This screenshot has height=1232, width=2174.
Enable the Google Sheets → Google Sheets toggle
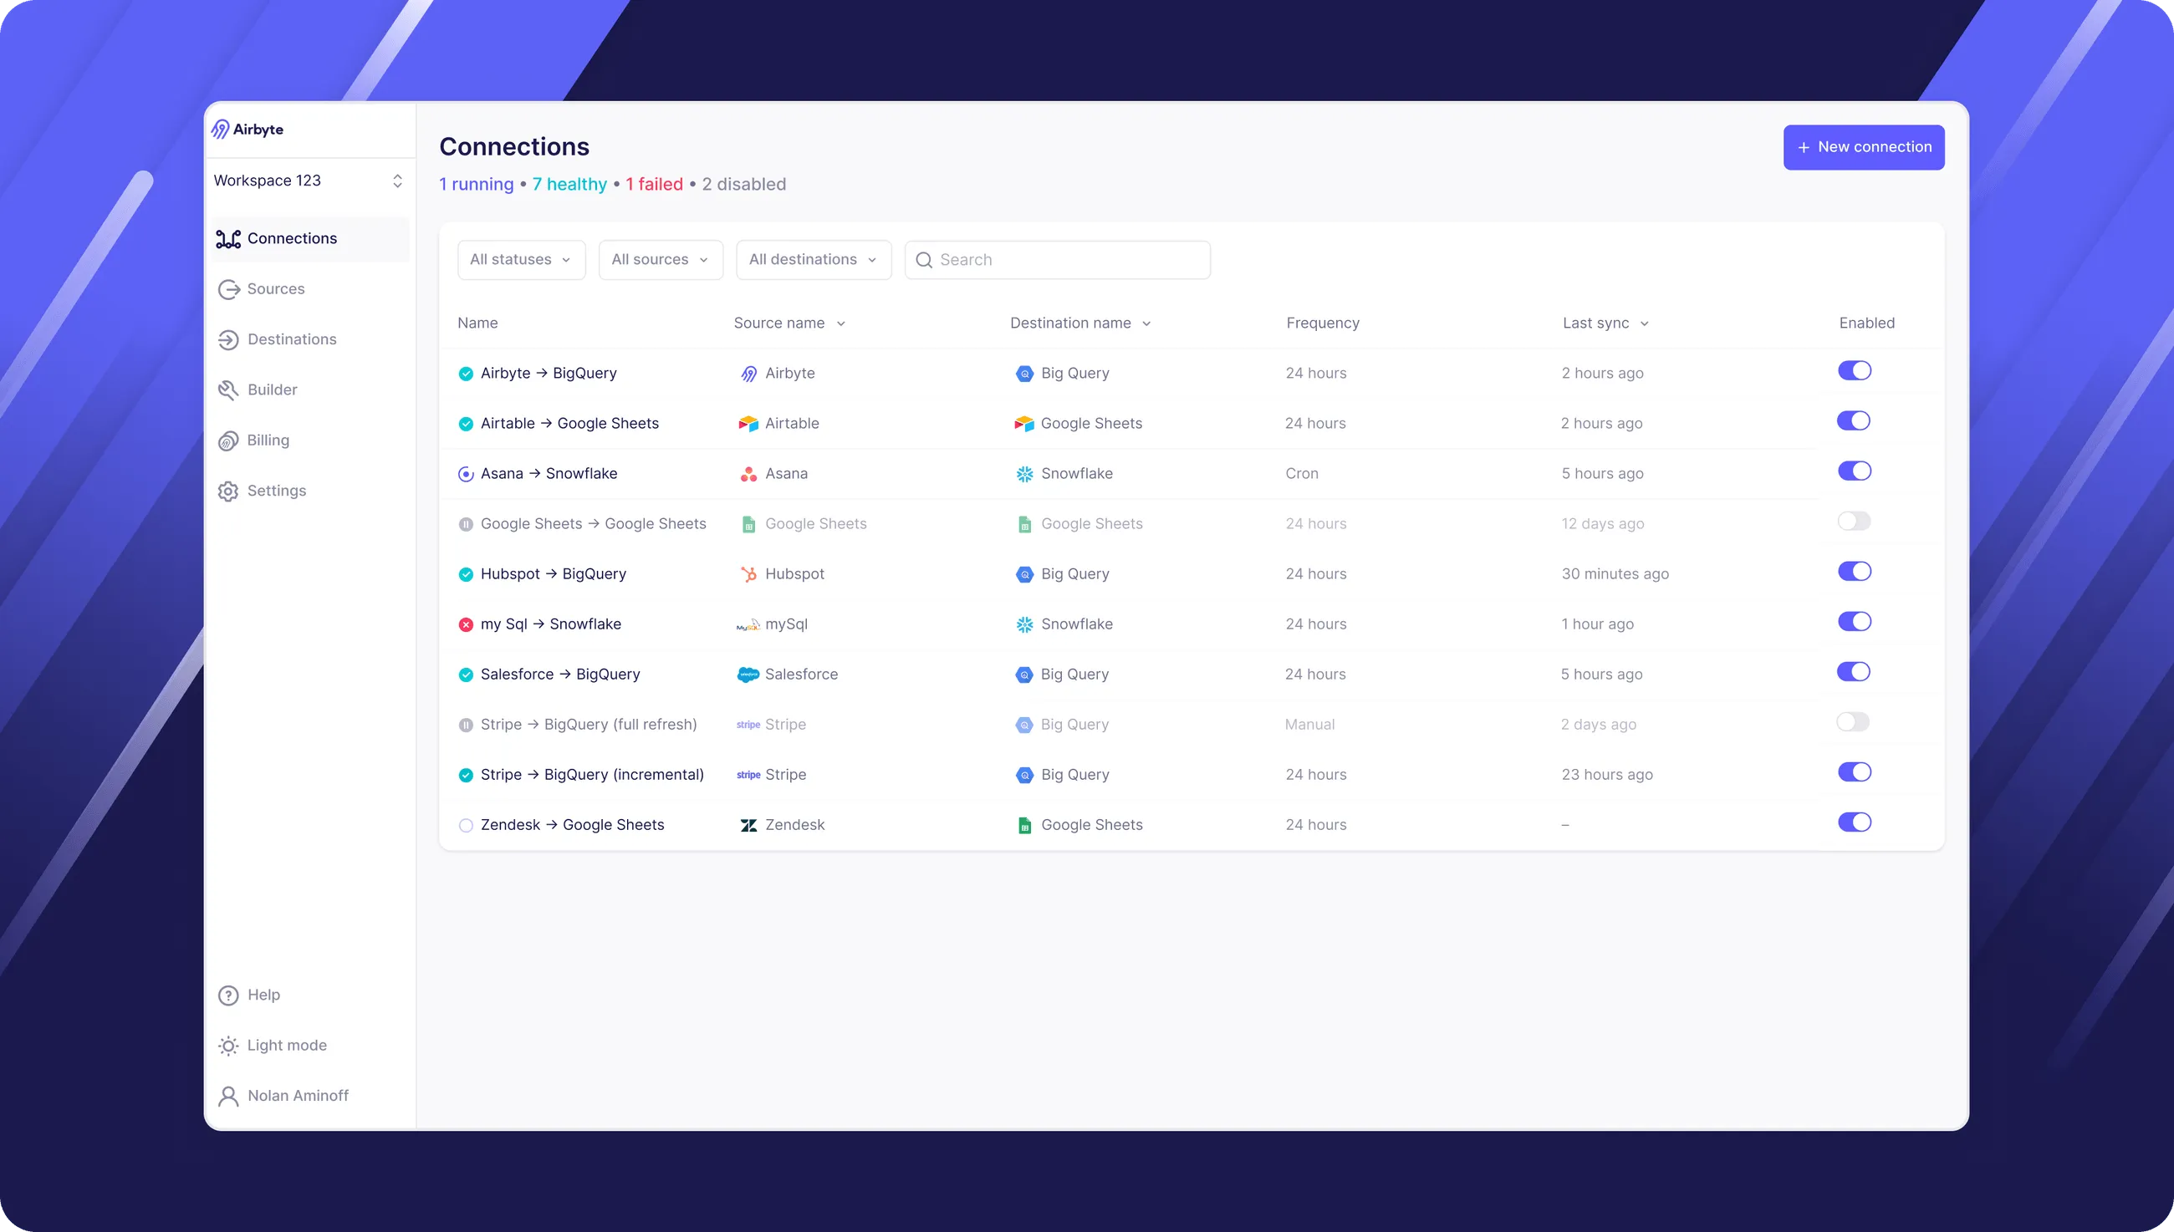1853,522
